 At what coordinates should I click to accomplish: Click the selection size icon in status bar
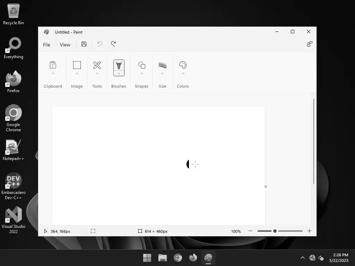[x=93, y=231]
